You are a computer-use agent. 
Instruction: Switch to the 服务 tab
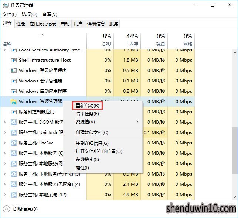pos(113,24)
